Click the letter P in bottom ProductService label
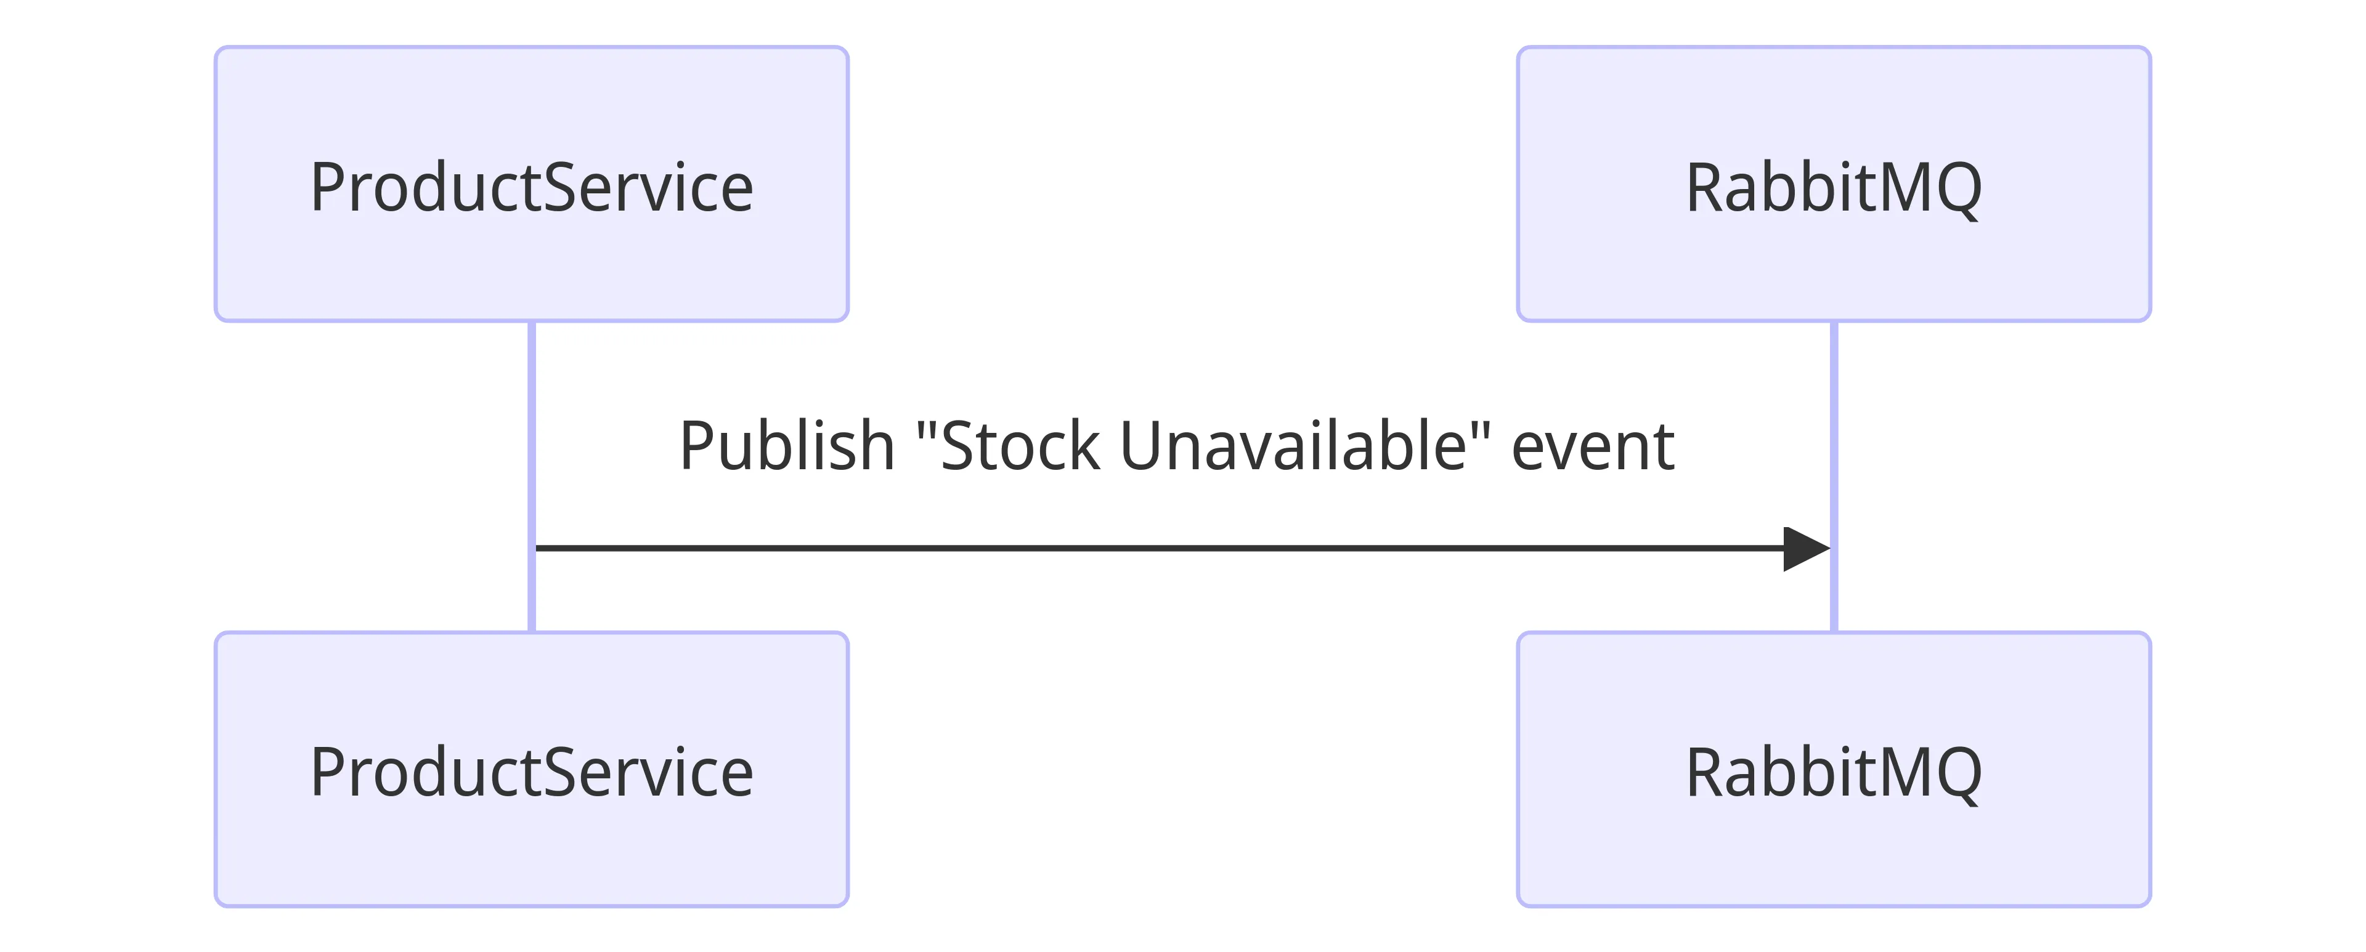 (x=327, y=772)
